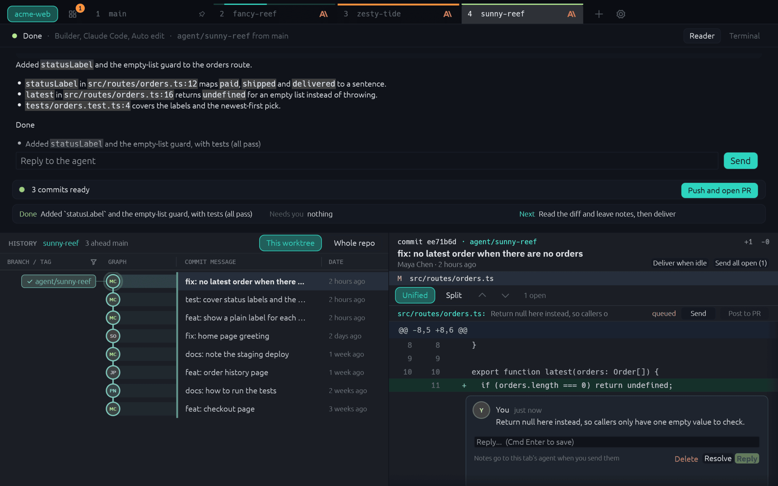Click the plus icon to add tab

[x=599, y=14]
